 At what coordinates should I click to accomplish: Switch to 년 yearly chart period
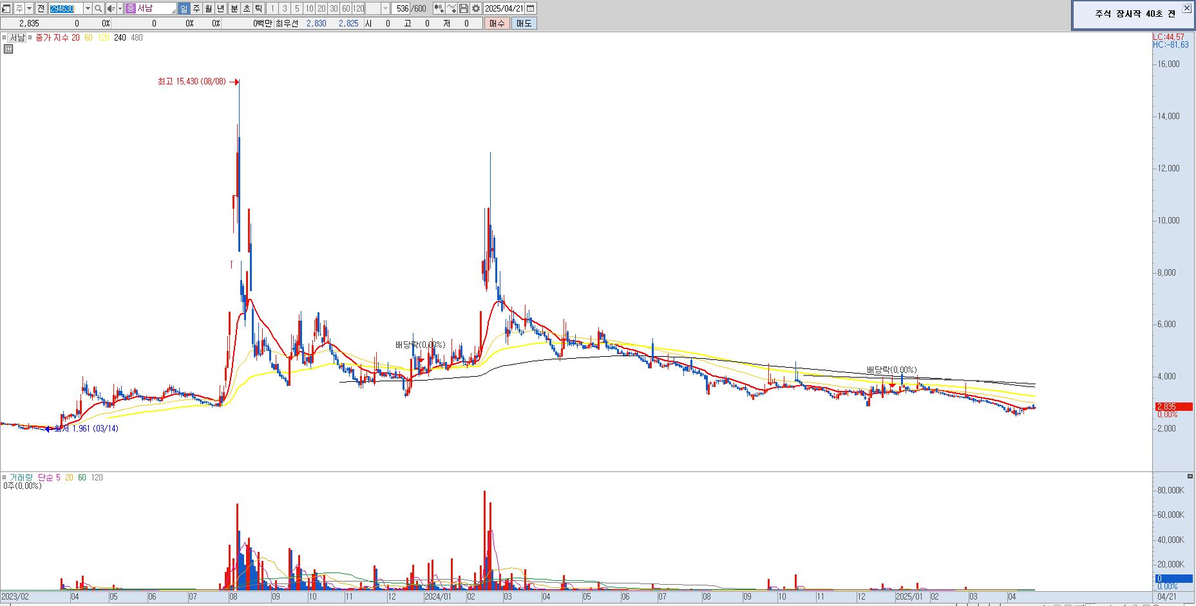pyautogui.click(x=221, y=8)
